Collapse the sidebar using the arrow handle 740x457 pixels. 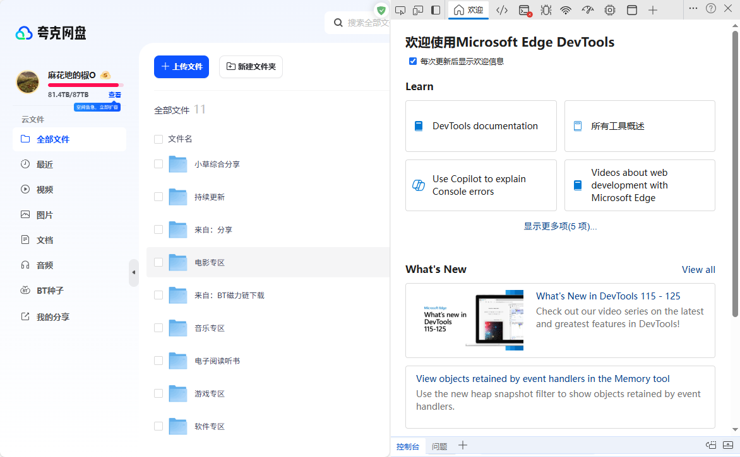(133, 272)
